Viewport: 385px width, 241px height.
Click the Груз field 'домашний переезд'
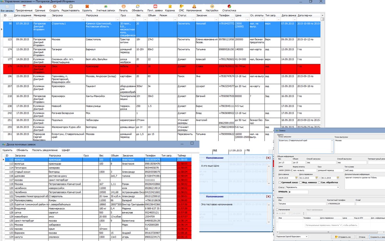click(330, 170)
